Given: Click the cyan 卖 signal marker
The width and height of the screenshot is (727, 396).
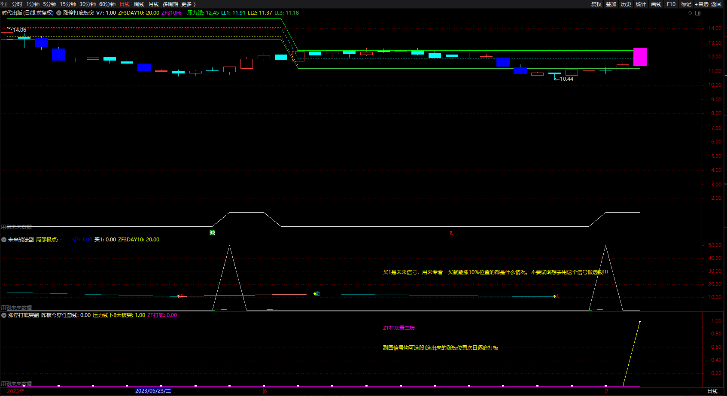Looking at the screenshot, I should [x=317, y=294].
